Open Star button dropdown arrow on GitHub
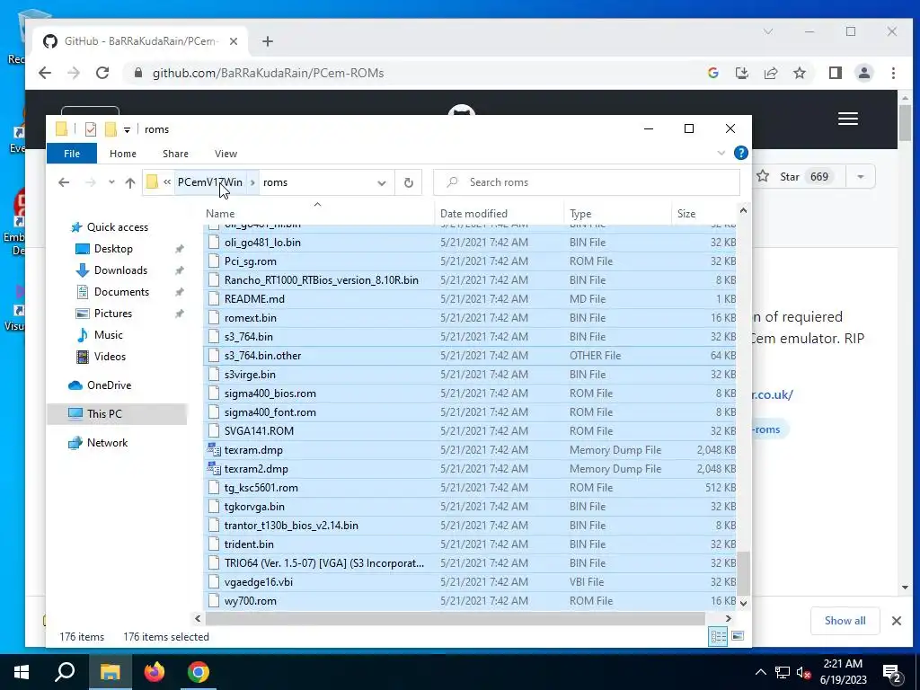 tap(860, 177)
